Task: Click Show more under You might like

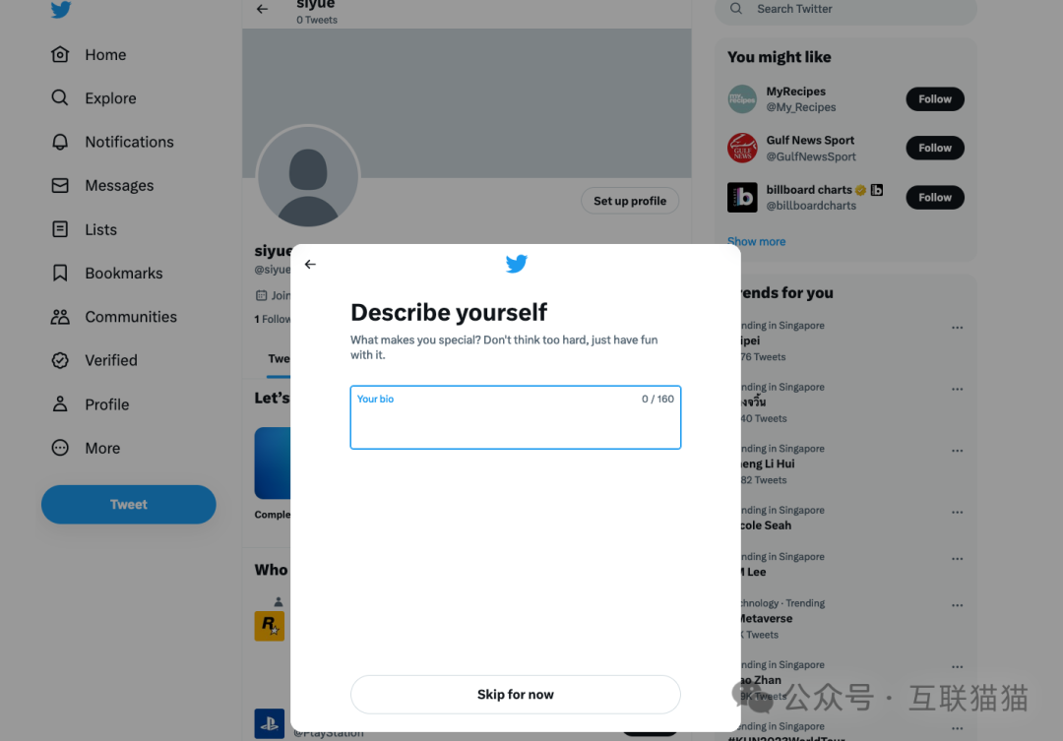Action: pyautogui.click(x=756, y=241)
